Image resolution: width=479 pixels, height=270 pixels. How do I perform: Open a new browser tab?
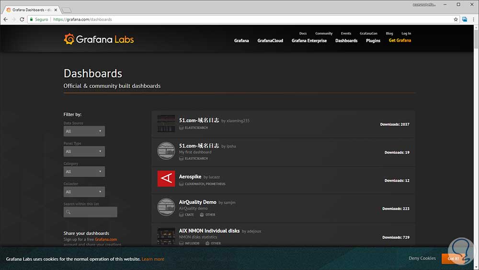(66, 10)
